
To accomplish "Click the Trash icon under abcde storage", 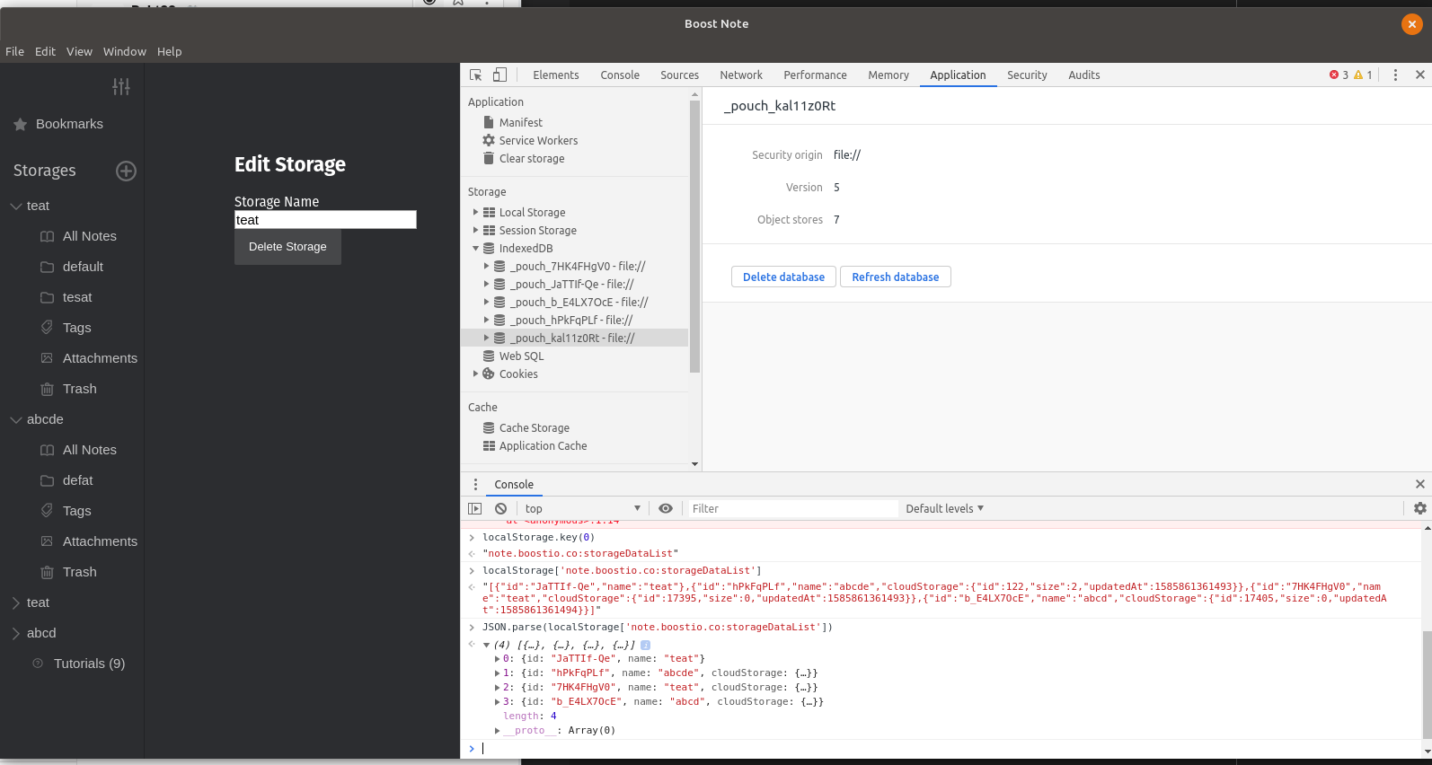I will (47, 572).
